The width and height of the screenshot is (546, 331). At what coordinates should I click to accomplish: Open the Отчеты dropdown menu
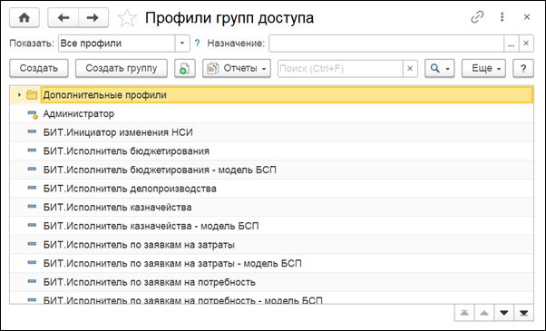237,68
